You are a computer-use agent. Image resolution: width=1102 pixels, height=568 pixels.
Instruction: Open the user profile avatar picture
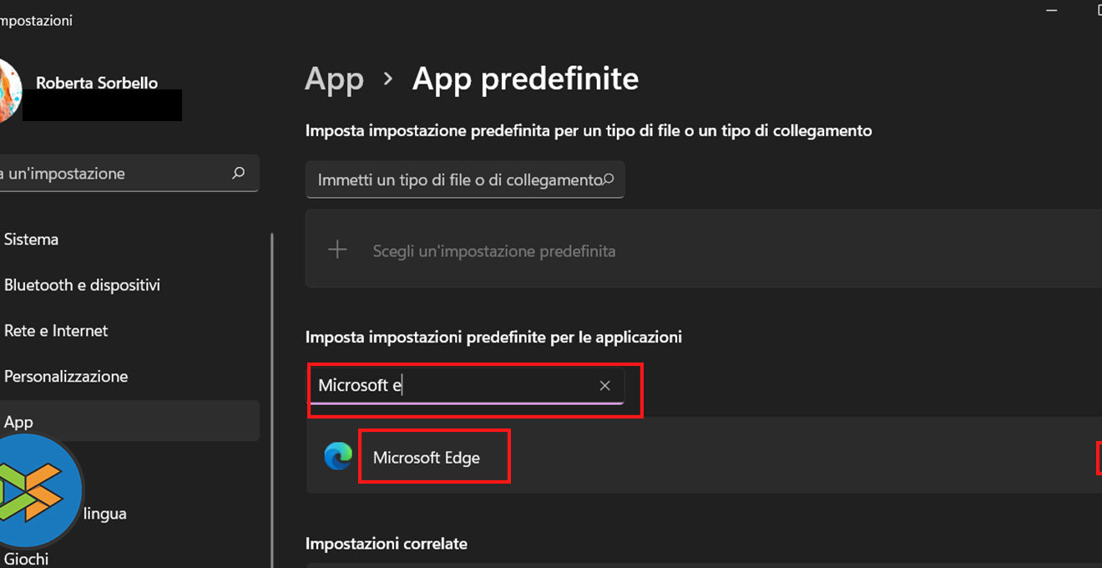(8, 90)
